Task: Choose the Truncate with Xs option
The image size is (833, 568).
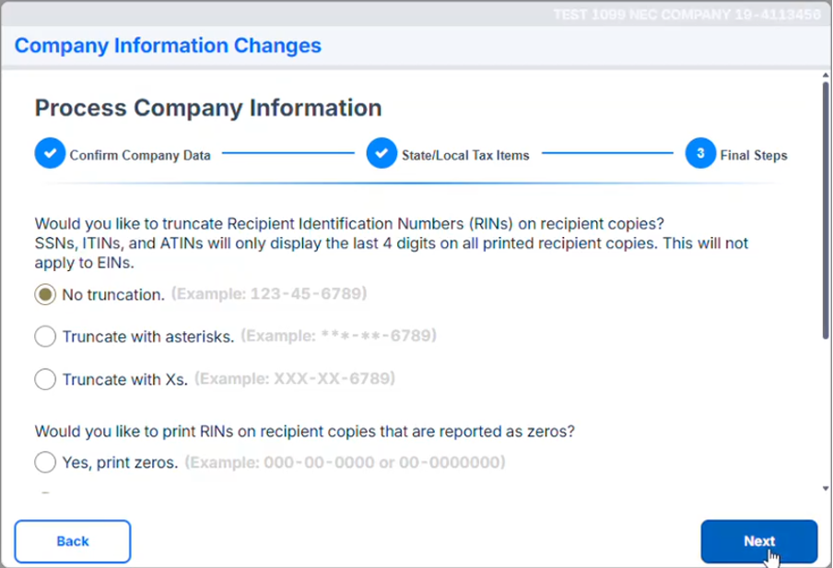Action: click(x=45, y=379)
